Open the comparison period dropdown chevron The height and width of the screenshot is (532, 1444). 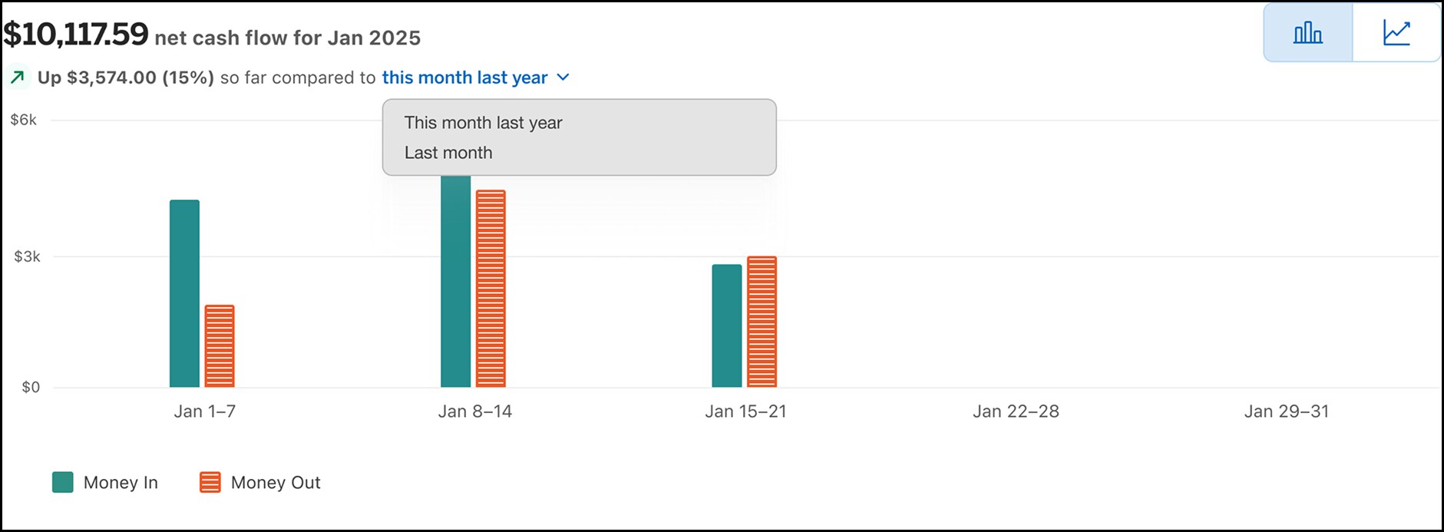click(x=563, y=78)
